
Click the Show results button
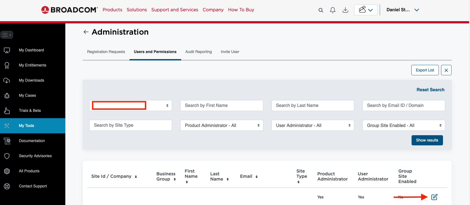pyautogui.click(x=427, y=140)
